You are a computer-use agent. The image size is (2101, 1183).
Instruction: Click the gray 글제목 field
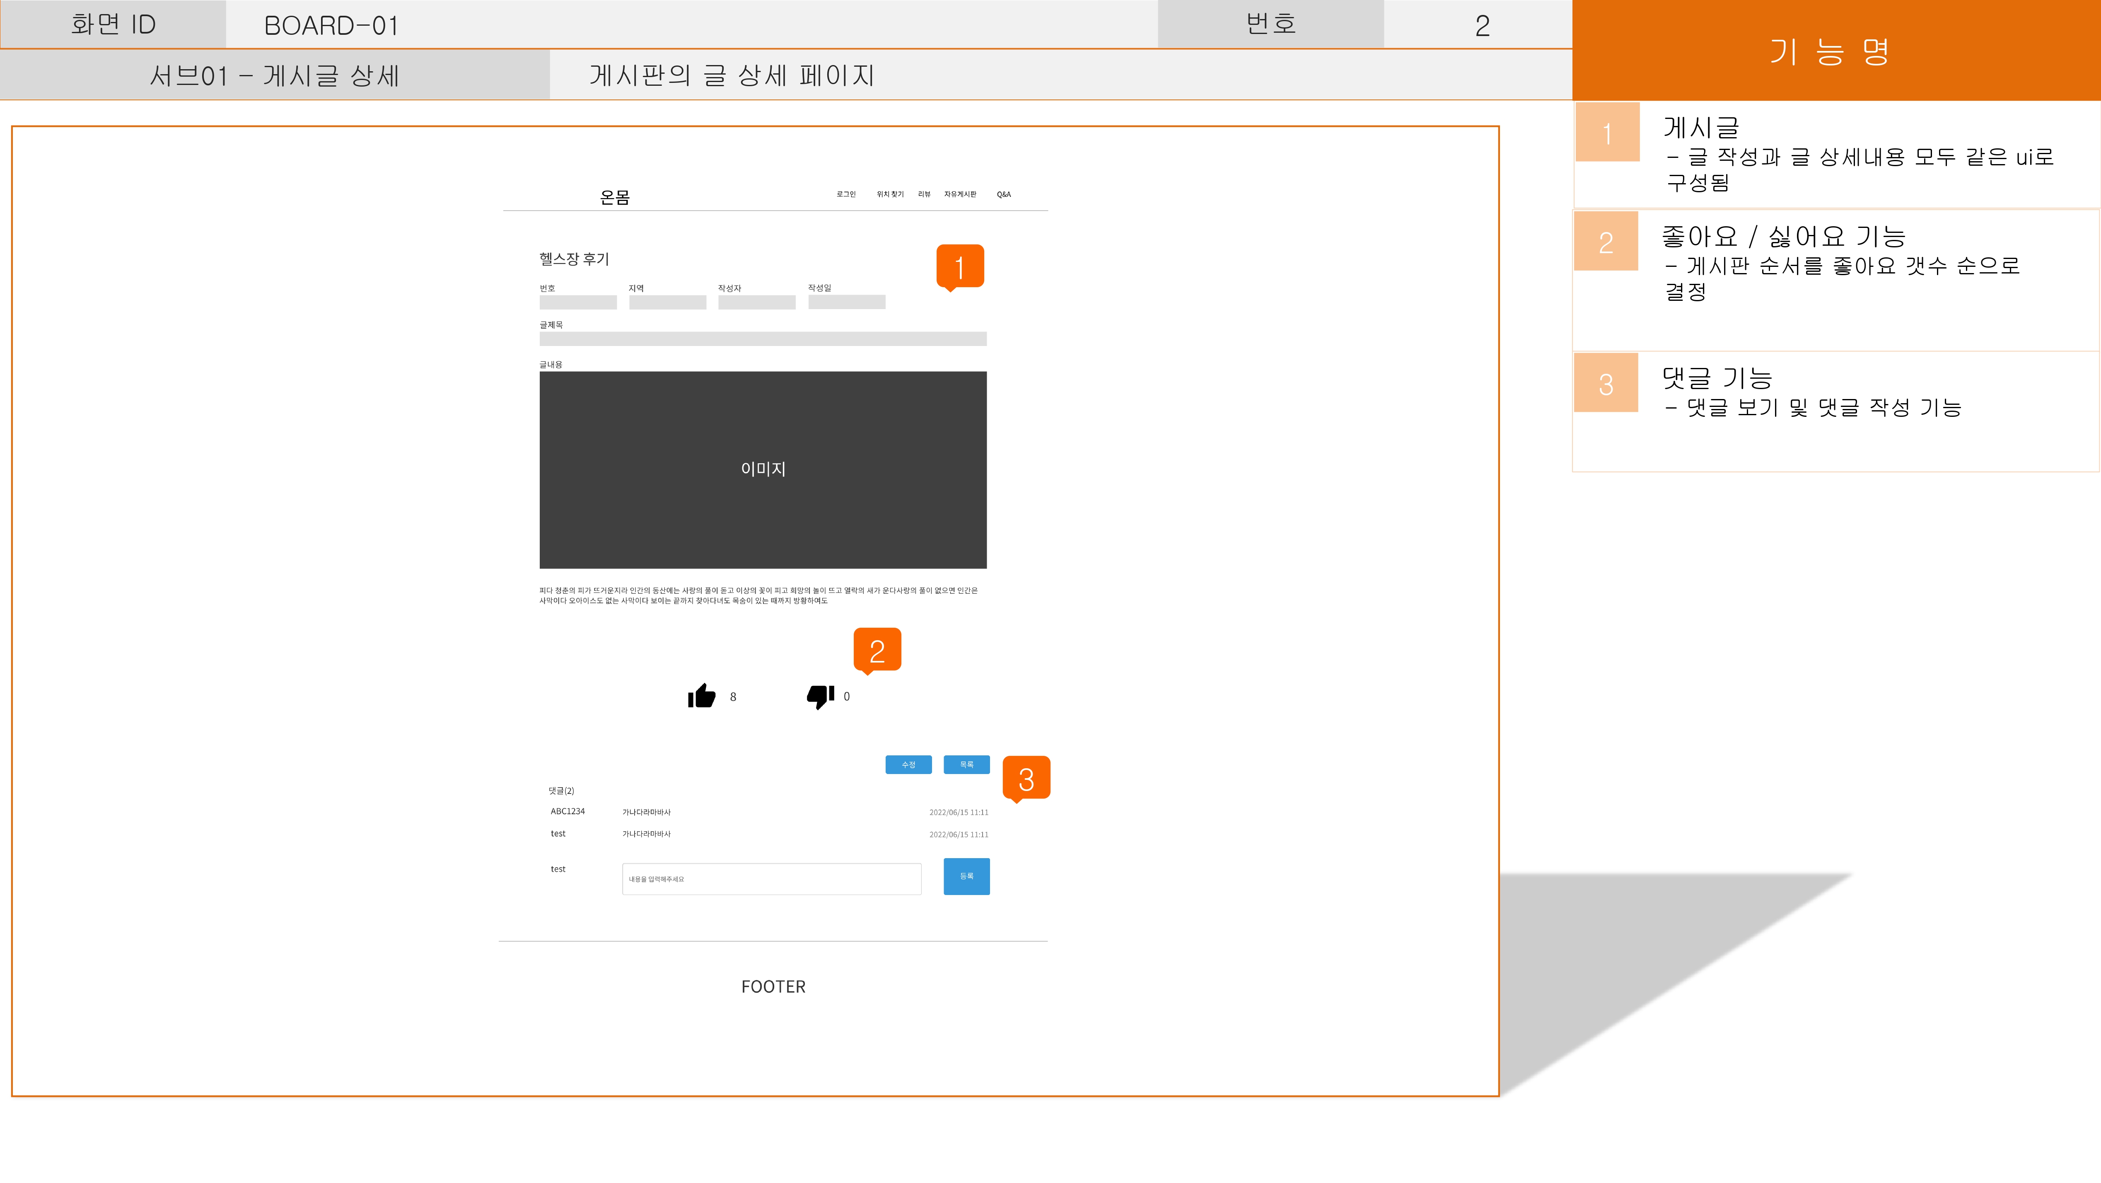click(763, 339)
